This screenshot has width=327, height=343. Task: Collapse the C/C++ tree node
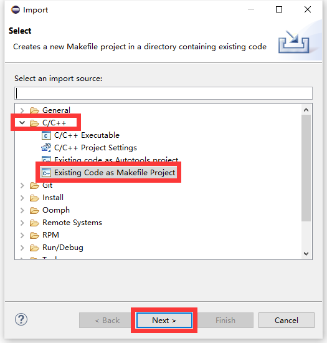[x=22, y=123]
